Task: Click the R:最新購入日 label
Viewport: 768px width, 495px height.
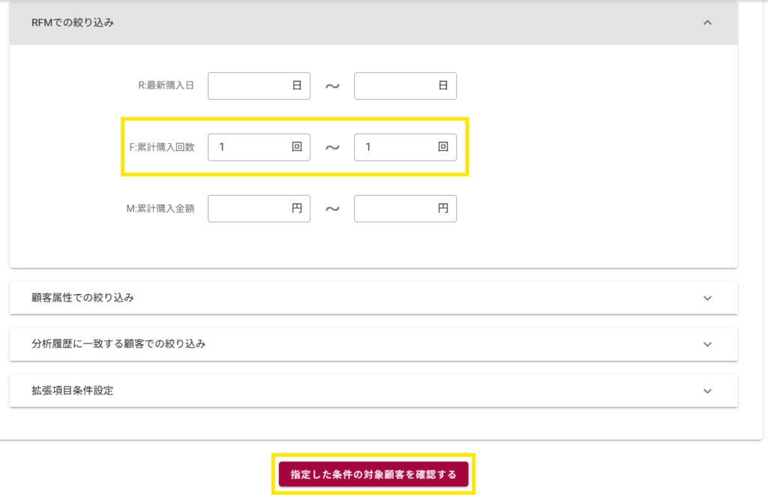Action: pyautogui.click(x=166, y=85)
